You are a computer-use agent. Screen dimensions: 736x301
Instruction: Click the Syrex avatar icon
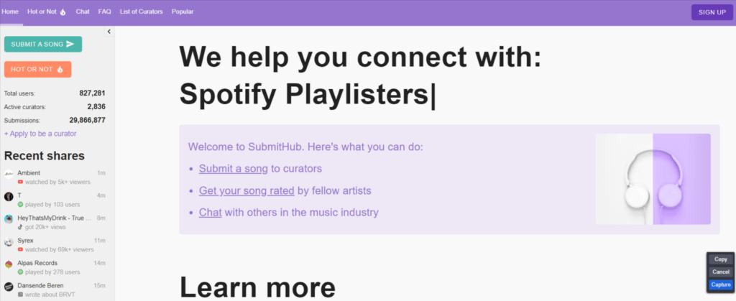(9, 242)
